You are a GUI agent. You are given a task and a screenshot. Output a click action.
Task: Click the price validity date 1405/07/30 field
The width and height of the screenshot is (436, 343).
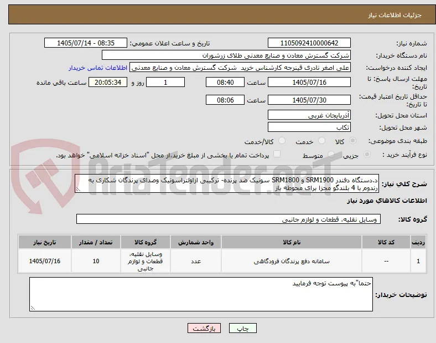tap(309, 100)
